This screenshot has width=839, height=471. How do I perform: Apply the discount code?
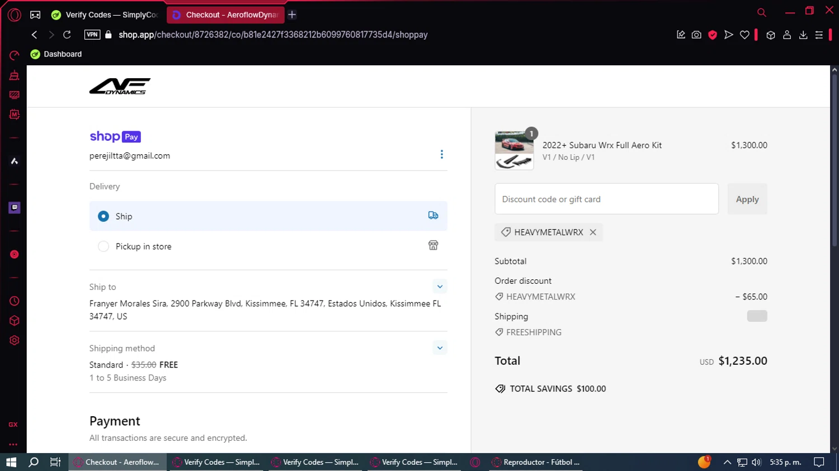747,199
